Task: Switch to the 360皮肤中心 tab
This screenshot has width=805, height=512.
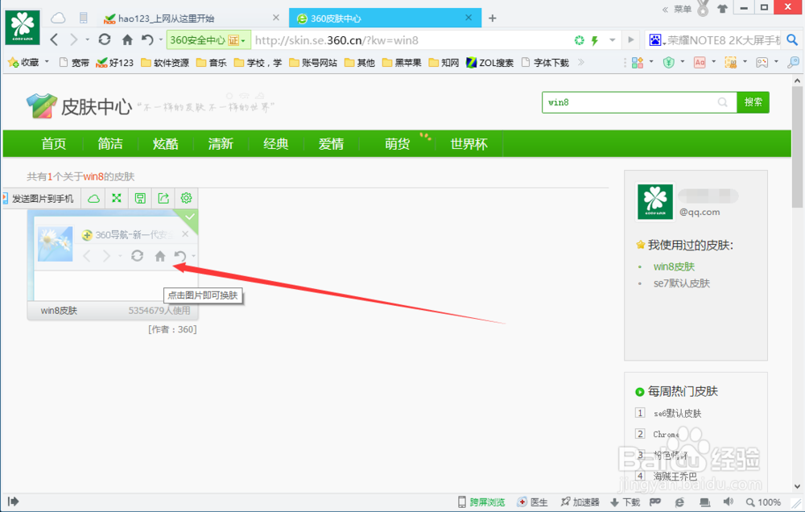Action: pos(385,19)
